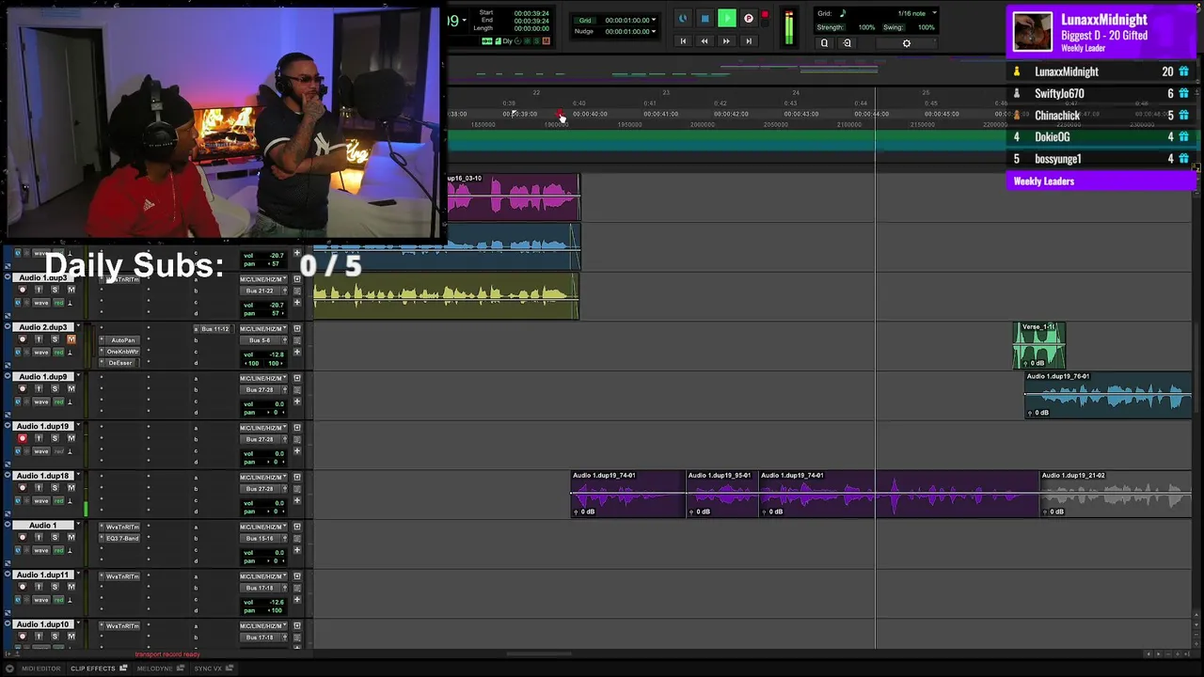This screenshot has height=677, width=1204.
Task: Click the Stop button in the transport
Action: (705, 18)
